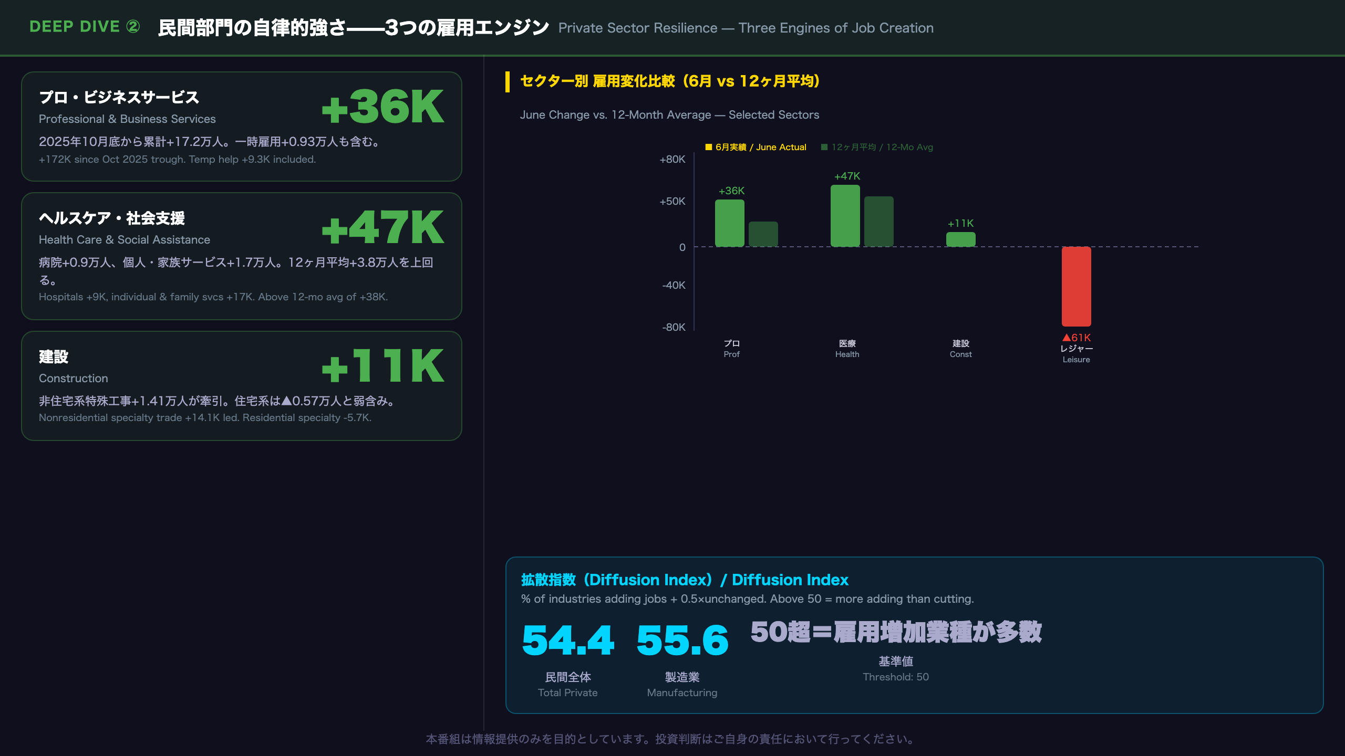Screen dimensions: 1345x756
Task: Click the +47K headline figure
Action: pyautogui.click(x=383, y=227)
